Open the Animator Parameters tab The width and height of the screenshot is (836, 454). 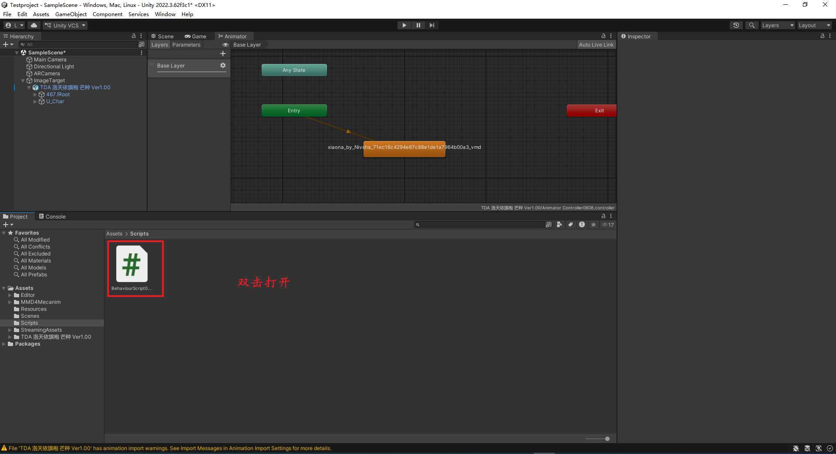coord(186,45)
